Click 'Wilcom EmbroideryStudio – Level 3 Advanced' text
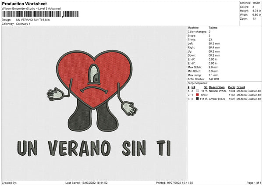 31,9
